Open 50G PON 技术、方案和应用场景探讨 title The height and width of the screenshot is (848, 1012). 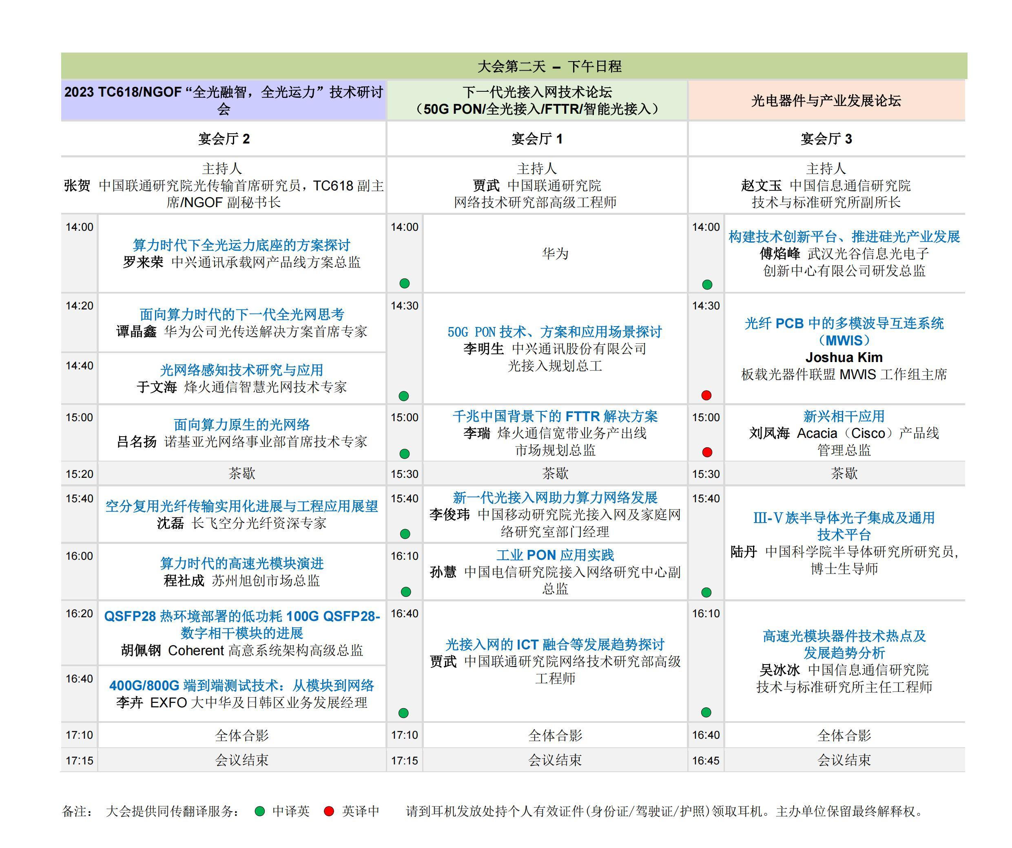[555, 332]
